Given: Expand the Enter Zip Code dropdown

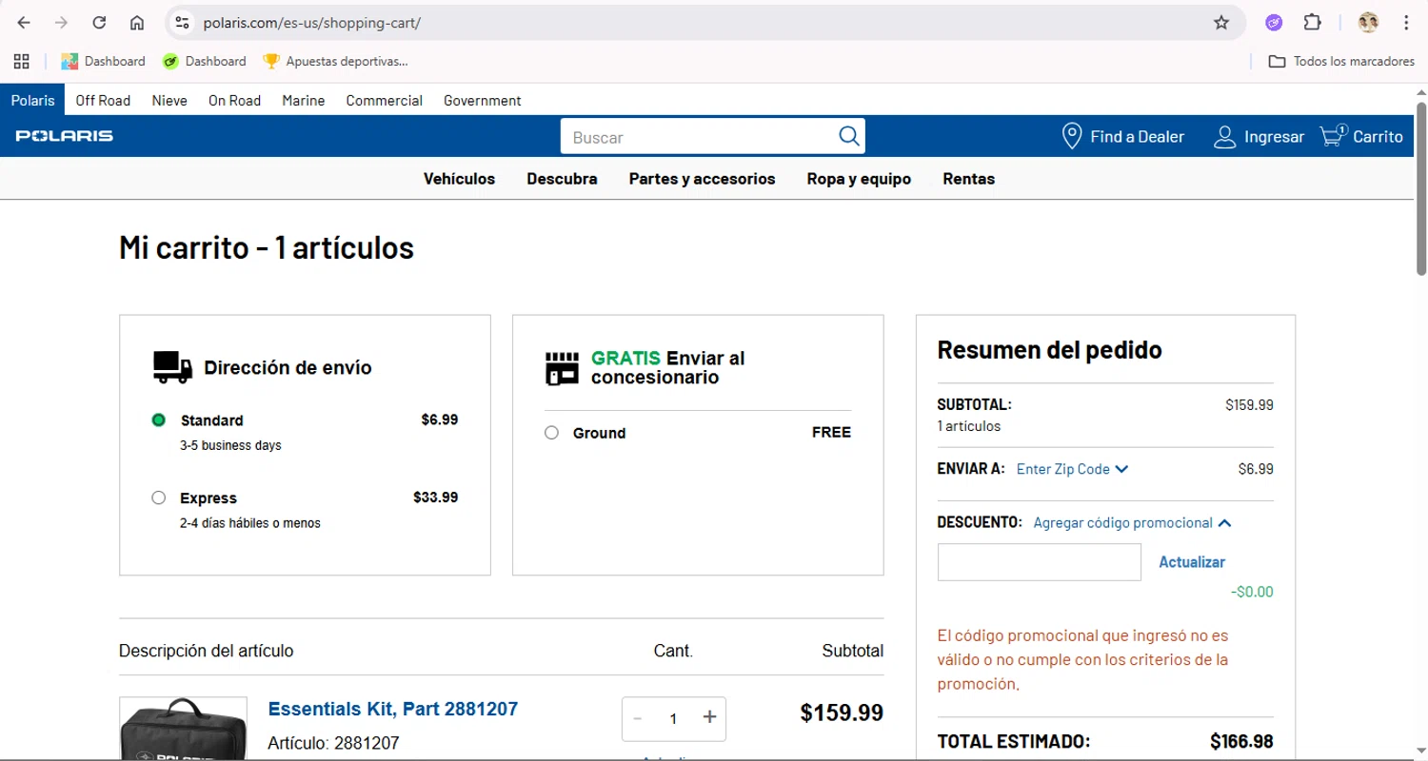Looking at the screenshot, I should click(x=1072, y=469).
